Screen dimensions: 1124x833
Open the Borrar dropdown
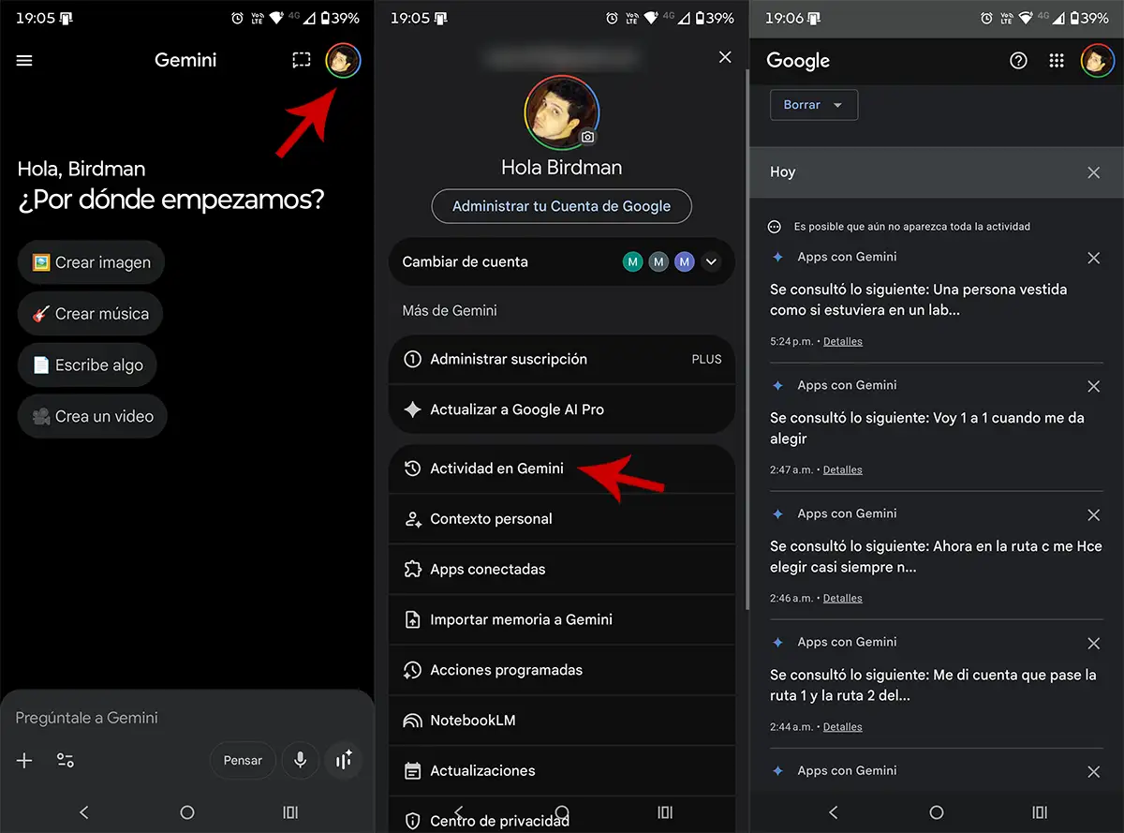[x=813, y=105]
